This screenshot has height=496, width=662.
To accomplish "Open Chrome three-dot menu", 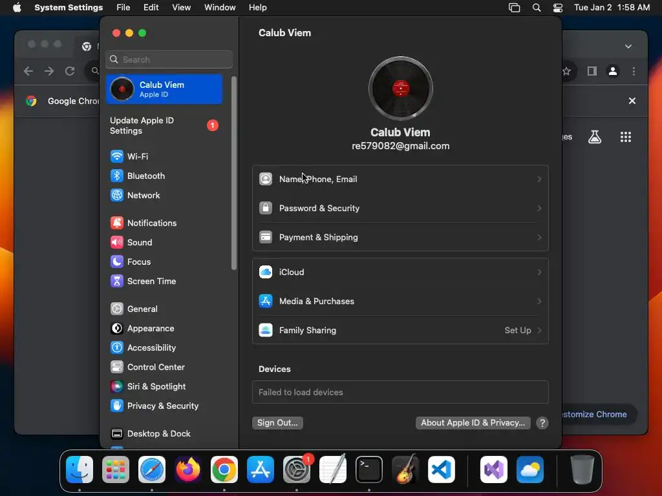I will 634,71.
